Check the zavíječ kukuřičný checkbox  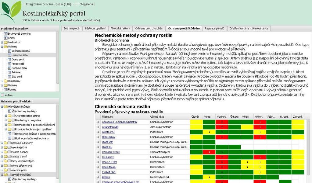9,175
